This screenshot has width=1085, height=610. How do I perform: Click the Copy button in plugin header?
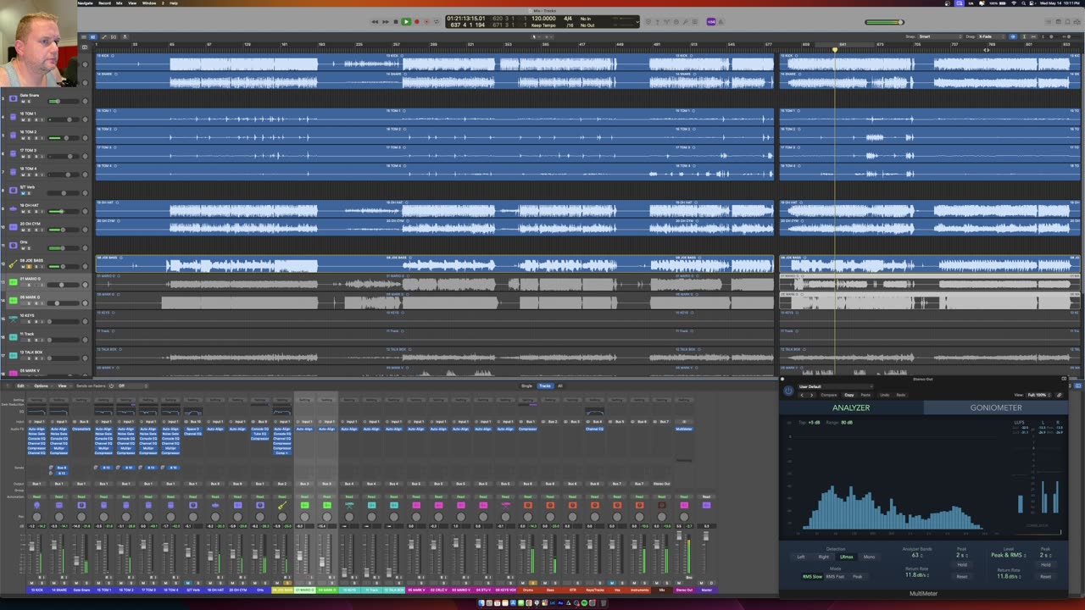click(849, 395)
